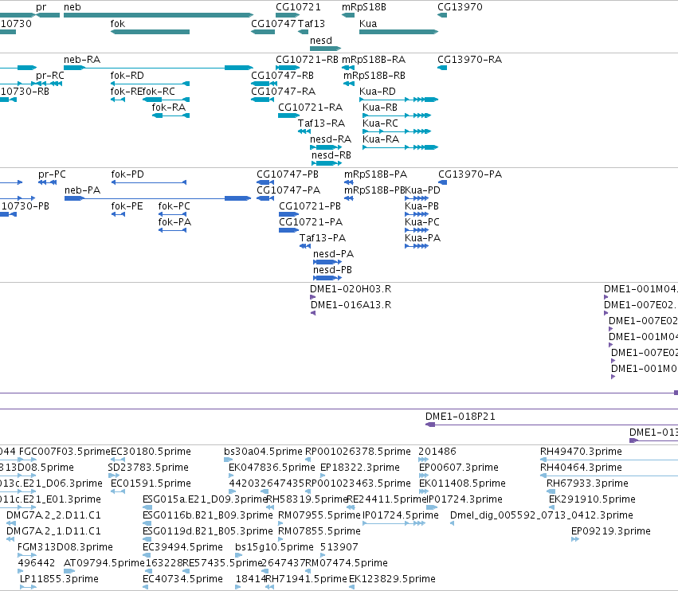Select the nesd-RA transcript label
This screenshot has width=678, height=591.
coord(331,139)
